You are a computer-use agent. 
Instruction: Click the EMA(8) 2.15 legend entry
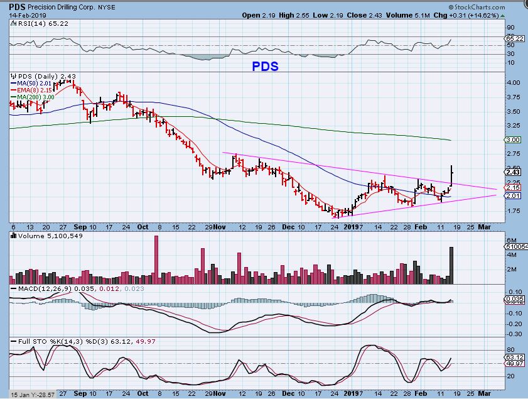(31, 90)
